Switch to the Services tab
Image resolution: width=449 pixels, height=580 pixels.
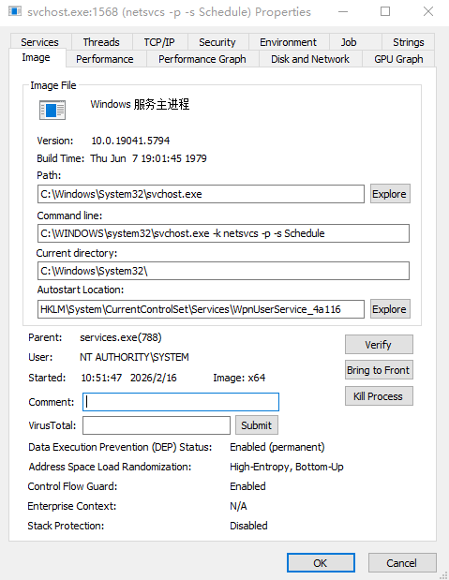click(x=39, y=42)
